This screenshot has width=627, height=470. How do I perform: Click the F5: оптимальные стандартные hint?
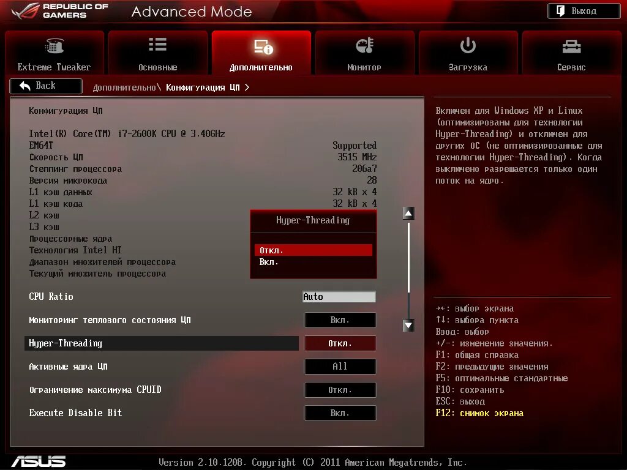[502, 378]
